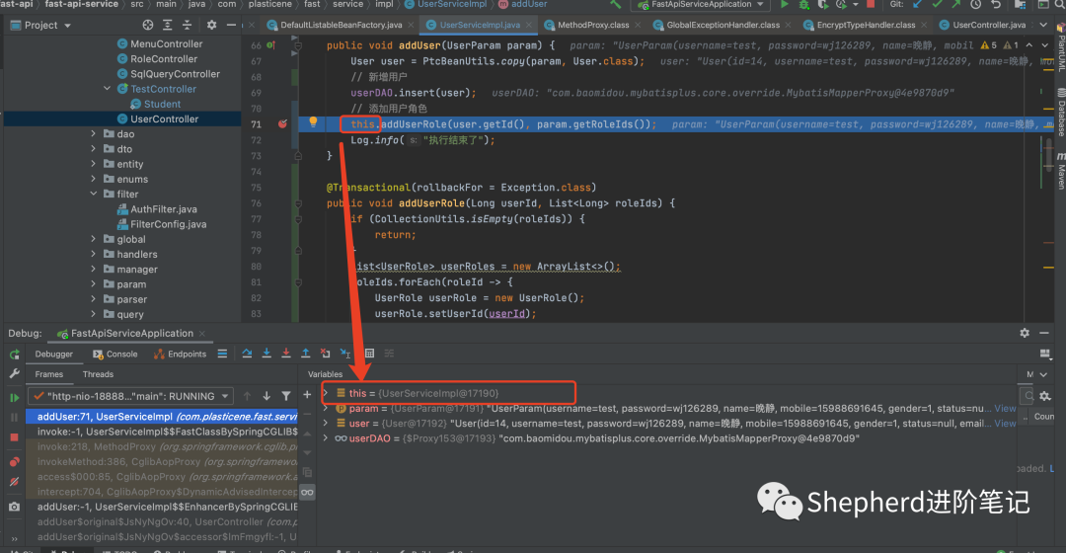Open debugger wrench settings
1066x553 pixels.
(x=14, y=373)
